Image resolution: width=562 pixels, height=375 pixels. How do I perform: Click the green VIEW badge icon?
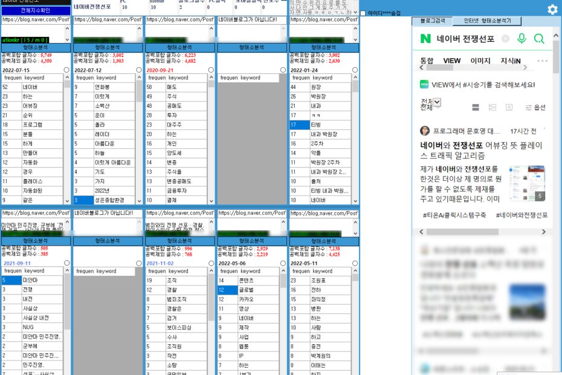pos(424,84)
